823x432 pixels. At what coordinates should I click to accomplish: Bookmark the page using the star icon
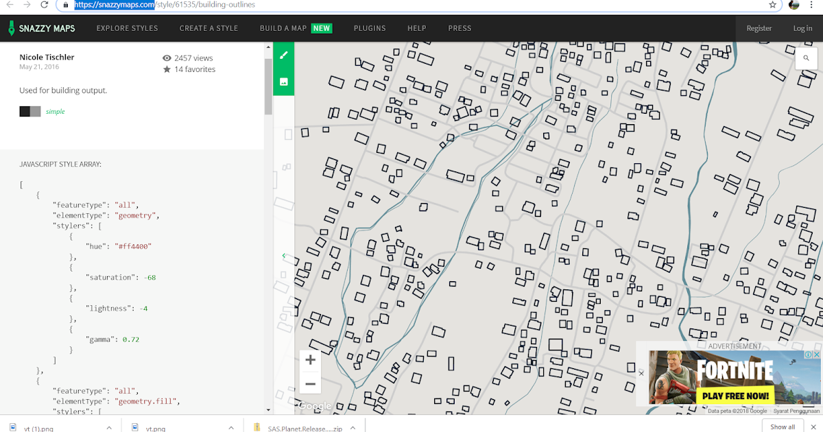774,5
